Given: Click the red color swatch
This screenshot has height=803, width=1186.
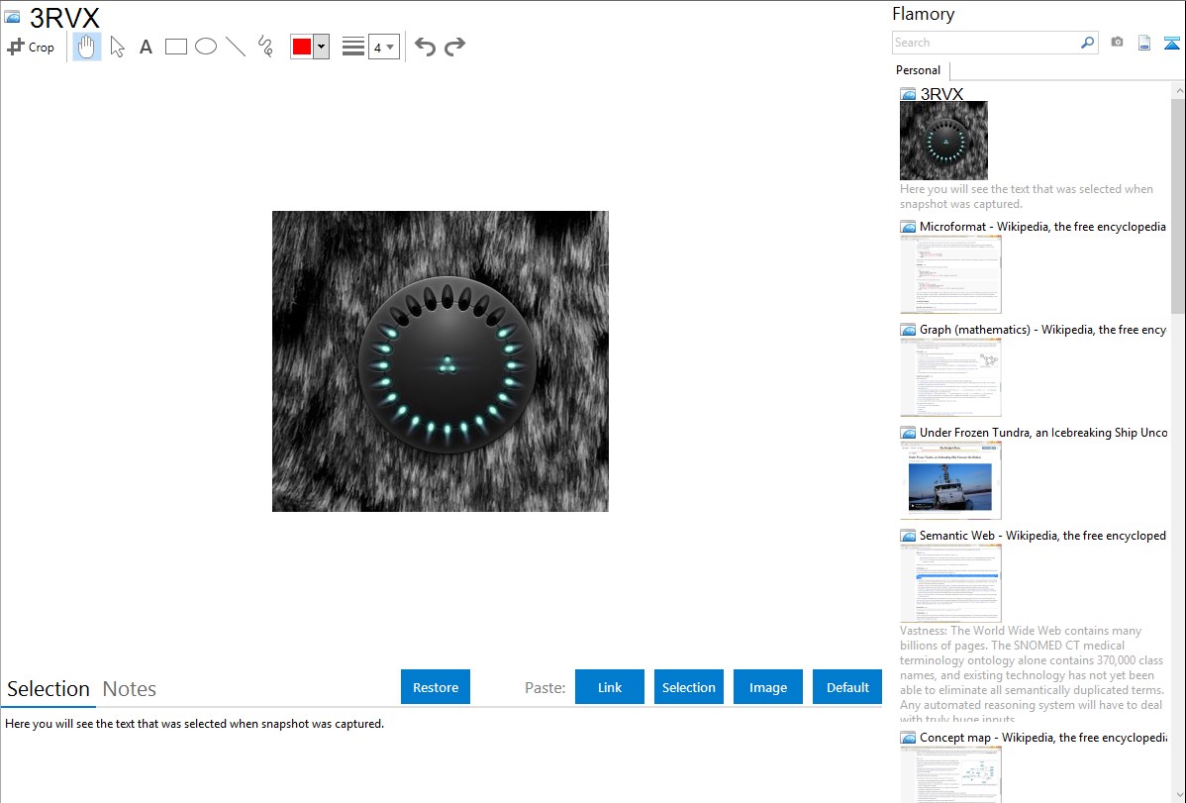Looking at the screenshot, I should click(302, 47).
